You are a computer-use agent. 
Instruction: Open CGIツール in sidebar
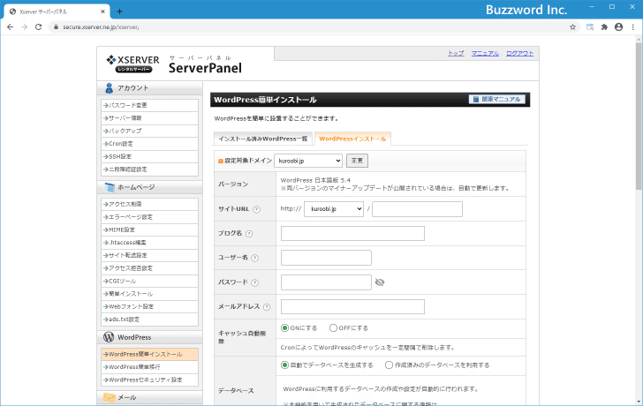click(149, 281)
